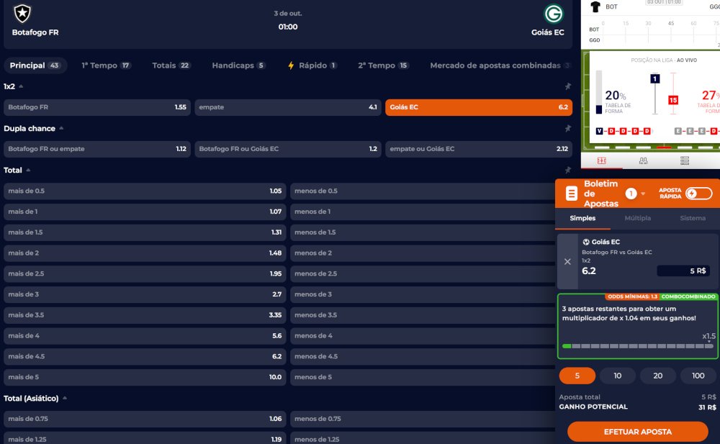This screenshot has height=444, width=720.
Task: Open the Múltipla bet slip tab
Action: point(637,218)
